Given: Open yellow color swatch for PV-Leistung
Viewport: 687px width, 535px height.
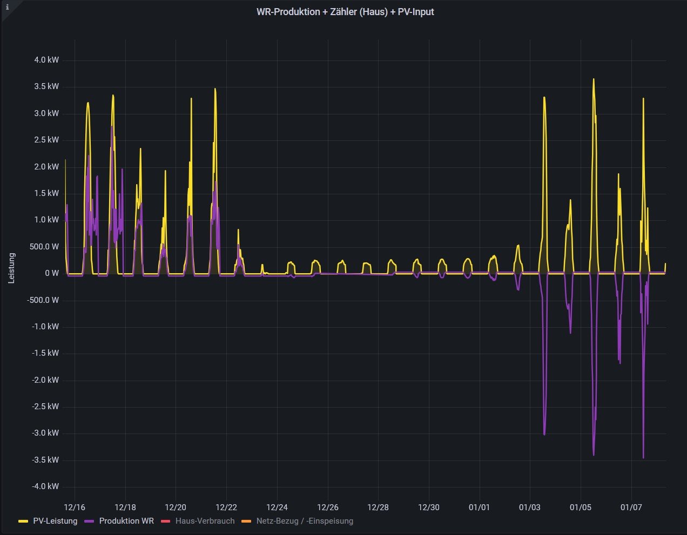Looking at the screenshot, I should coord(23,522).
